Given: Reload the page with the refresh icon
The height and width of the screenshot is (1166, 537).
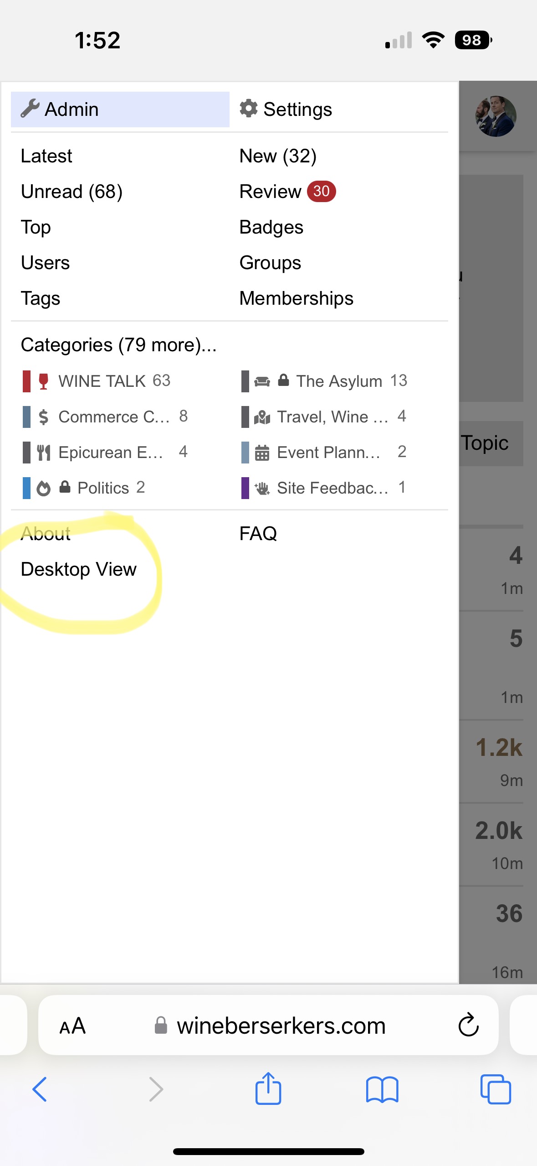Looking at the screenshot, I should (468, 1025).
